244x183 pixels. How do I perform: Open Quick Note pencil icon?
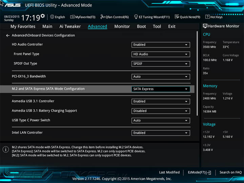pos(177,17)
